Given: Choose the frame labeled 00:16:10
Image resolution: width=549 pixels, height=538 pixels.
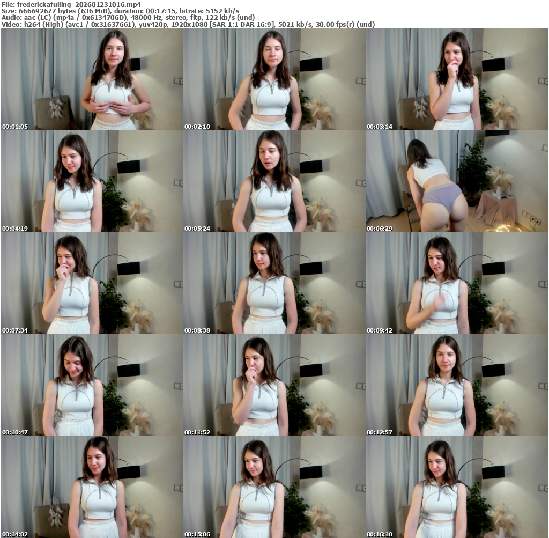Looking at the screenshot, I should (457, 487).
